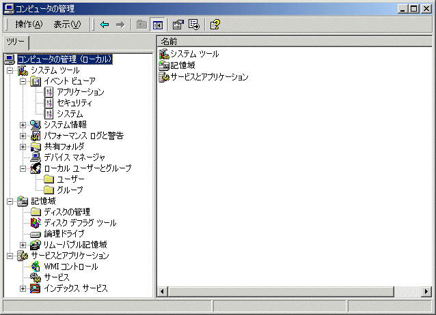
Task: Click the WMI コントロール icon
Action: [x=36, y=267]
